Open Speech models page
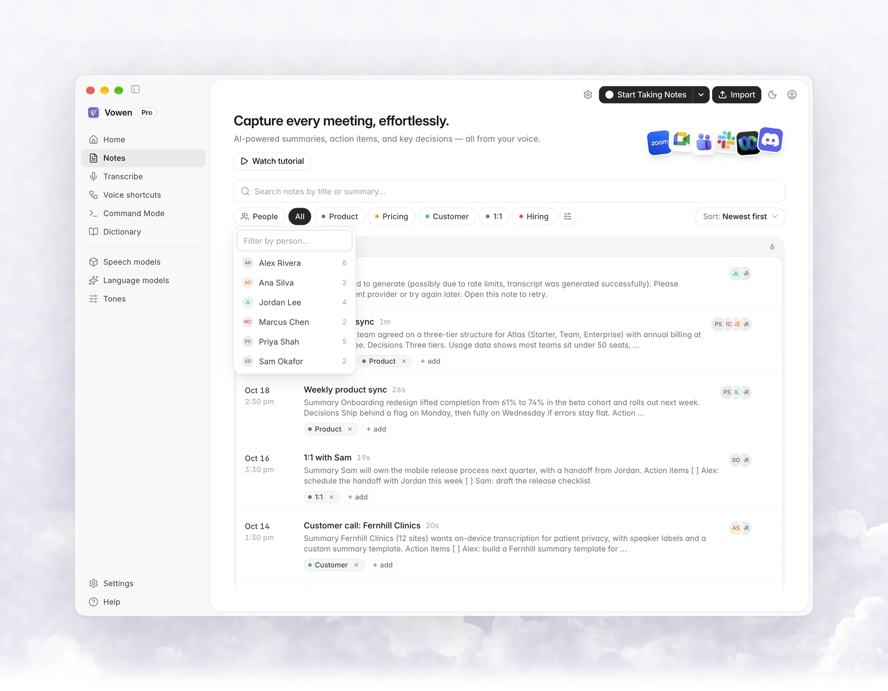The height and width of the screenshot is (691, 888). coord(143,262)
